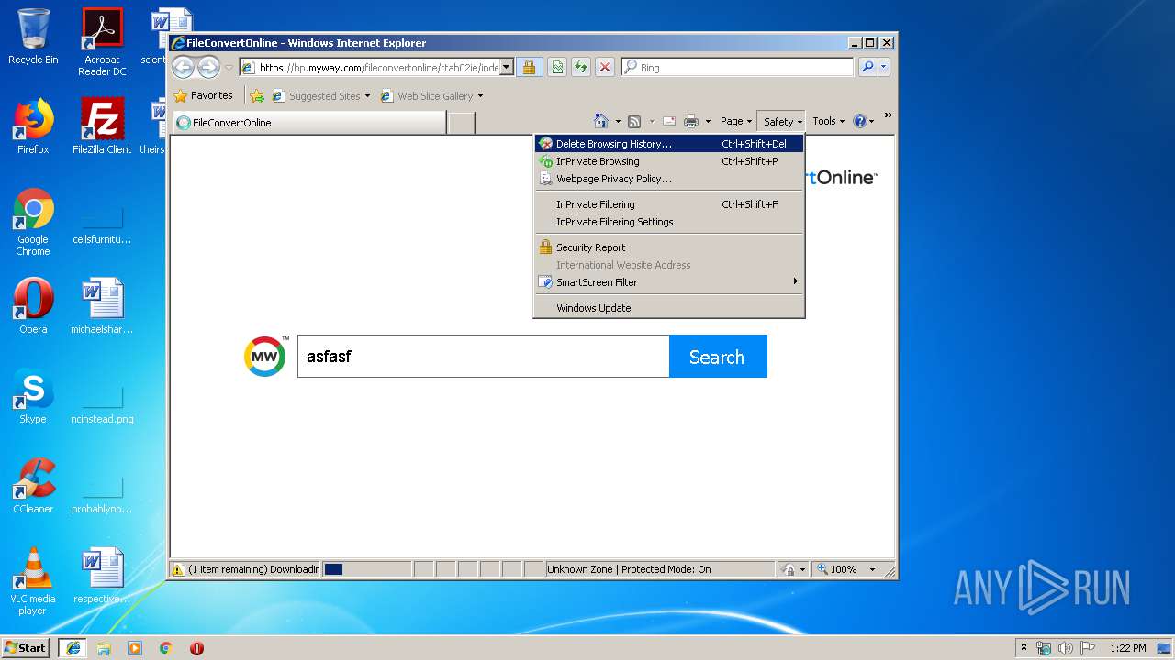The height and width of the screenshot is (660, 1175).
Task: Click the red Stop loading icon
Action: (x=604, y=67)
